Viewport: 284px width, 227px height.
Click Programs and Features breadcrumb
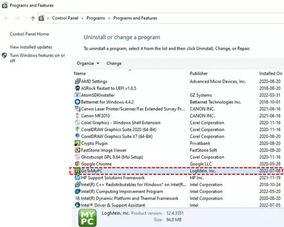coord(135,18)
